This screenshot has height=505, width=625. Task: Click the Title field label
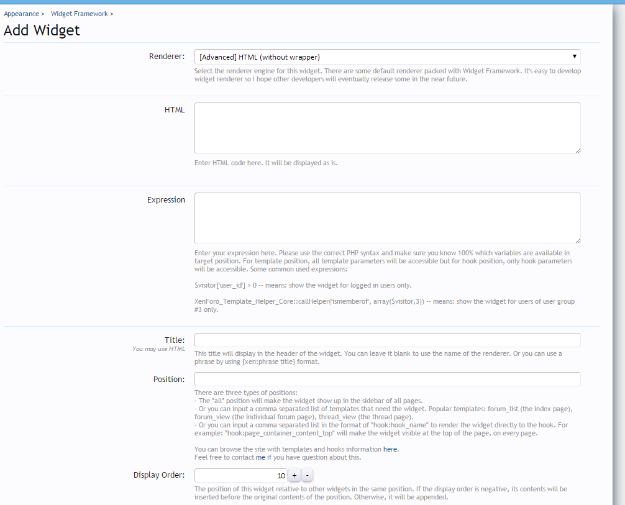[174, 340]
